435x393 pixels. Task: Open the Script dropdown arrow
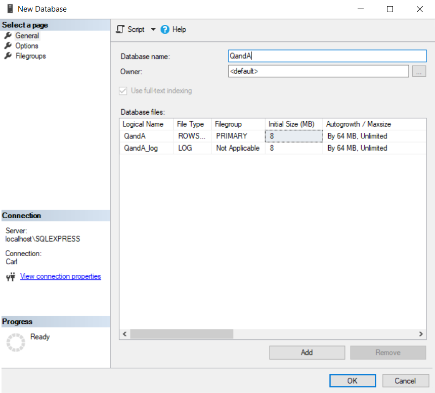(153, 30)
